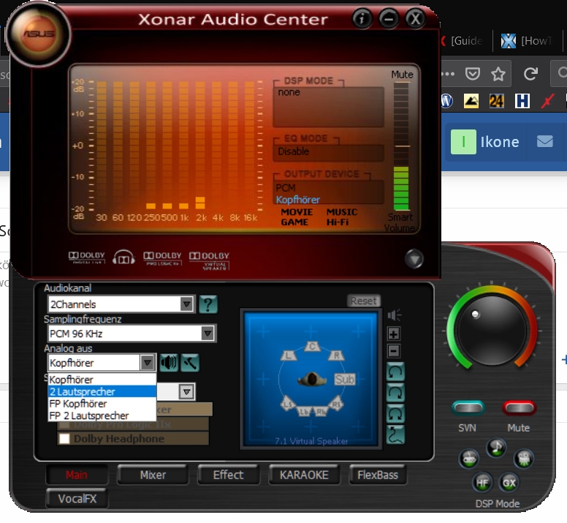567x523 pixels.
Task: Click the Sub speaker in layout
Action: point(345,379)
